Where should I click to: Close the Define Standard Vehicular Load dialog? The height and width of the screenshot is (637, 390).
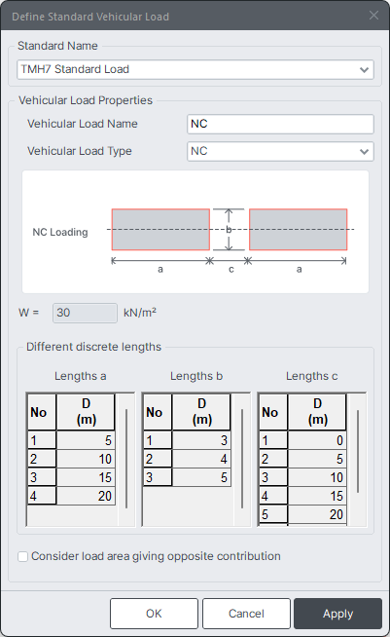(373, 16)
